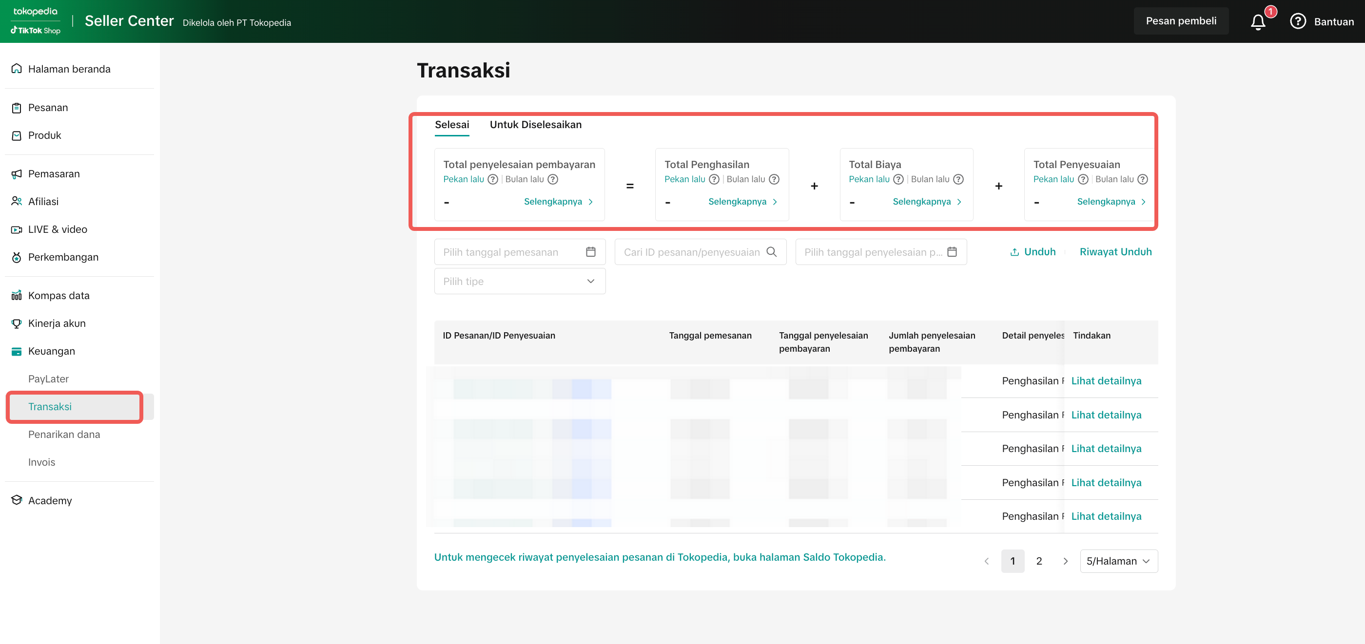1365x644 pixels.
Task: Collapse the Keuangan sidebar section
Action: [x=51, y=351]
